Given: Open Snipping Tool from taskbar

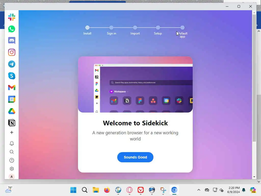Looking at the screenshot, I should [x=163, y=190].
